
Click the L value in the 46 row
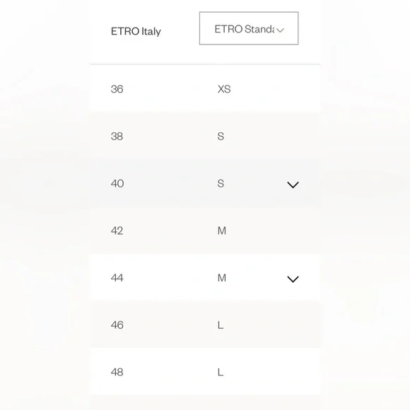(221, 325)
